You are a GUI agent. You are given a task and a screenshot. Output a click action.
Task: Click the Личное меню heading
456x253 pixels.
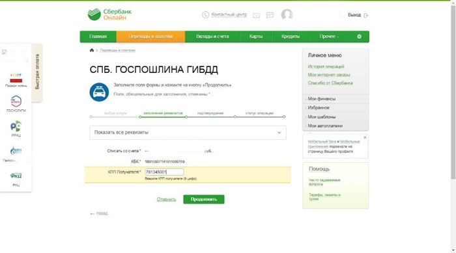(x=325, y=55)
